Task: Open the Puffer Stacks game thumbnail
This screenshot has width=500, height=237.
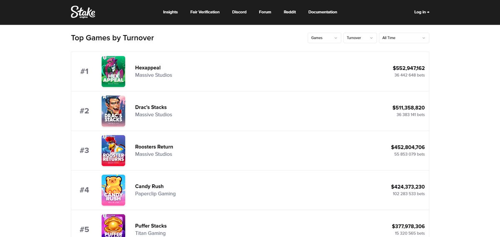Action: pos(113,226)
